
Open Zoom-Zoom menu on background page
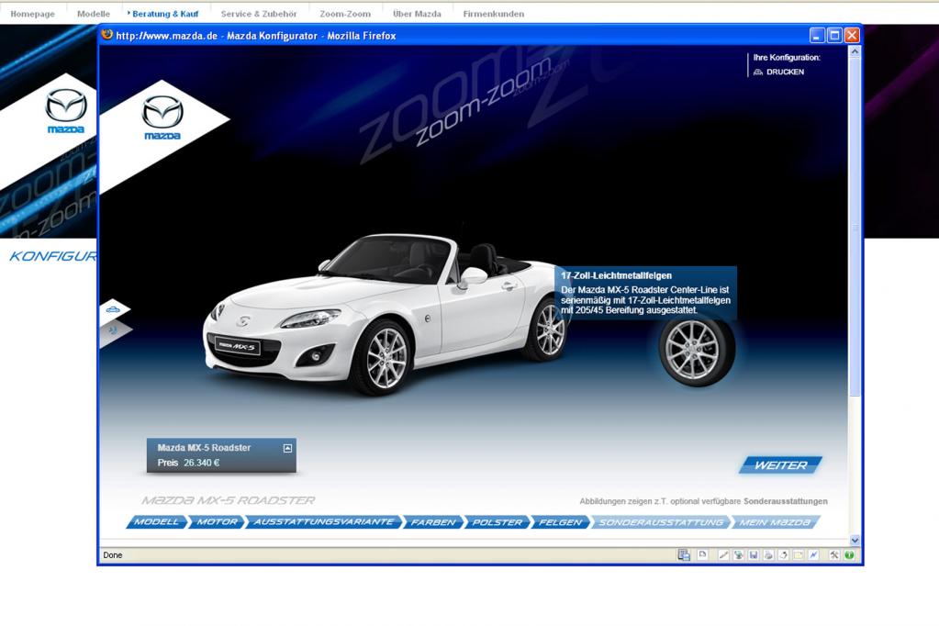[x=345, y=14]
